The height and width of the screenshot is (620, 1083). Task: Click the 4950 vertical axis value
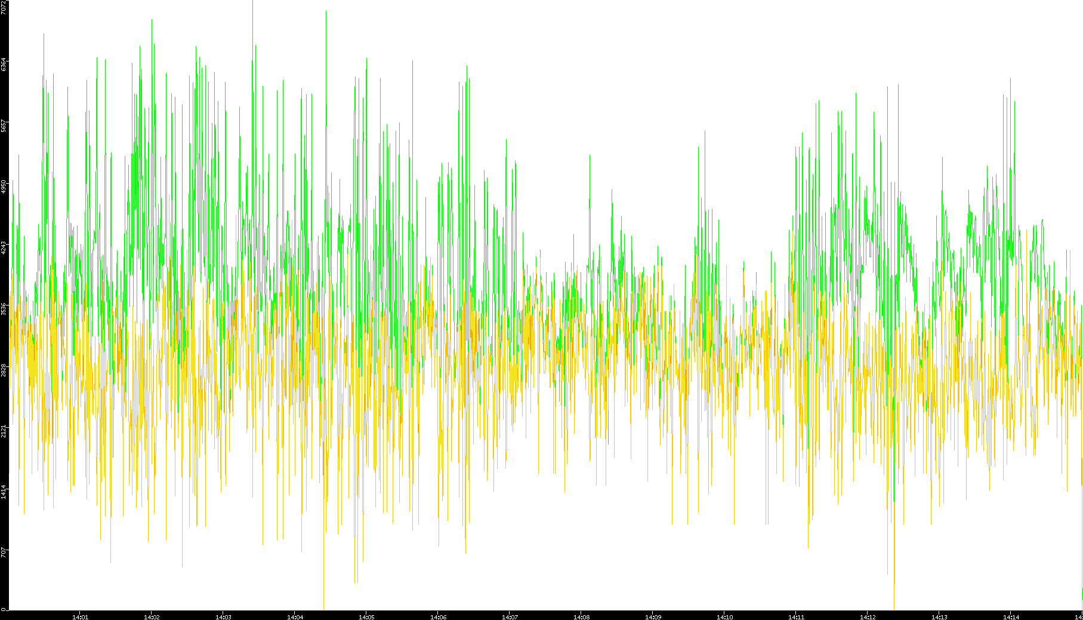click(x=4, y=186)
